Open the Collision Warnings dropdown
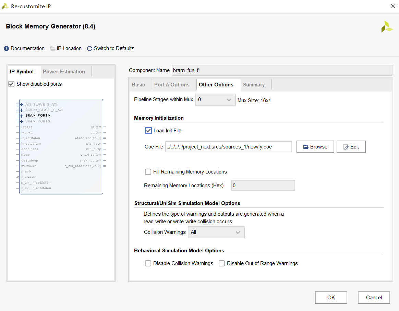399x311 pixels. coord(216,232)
